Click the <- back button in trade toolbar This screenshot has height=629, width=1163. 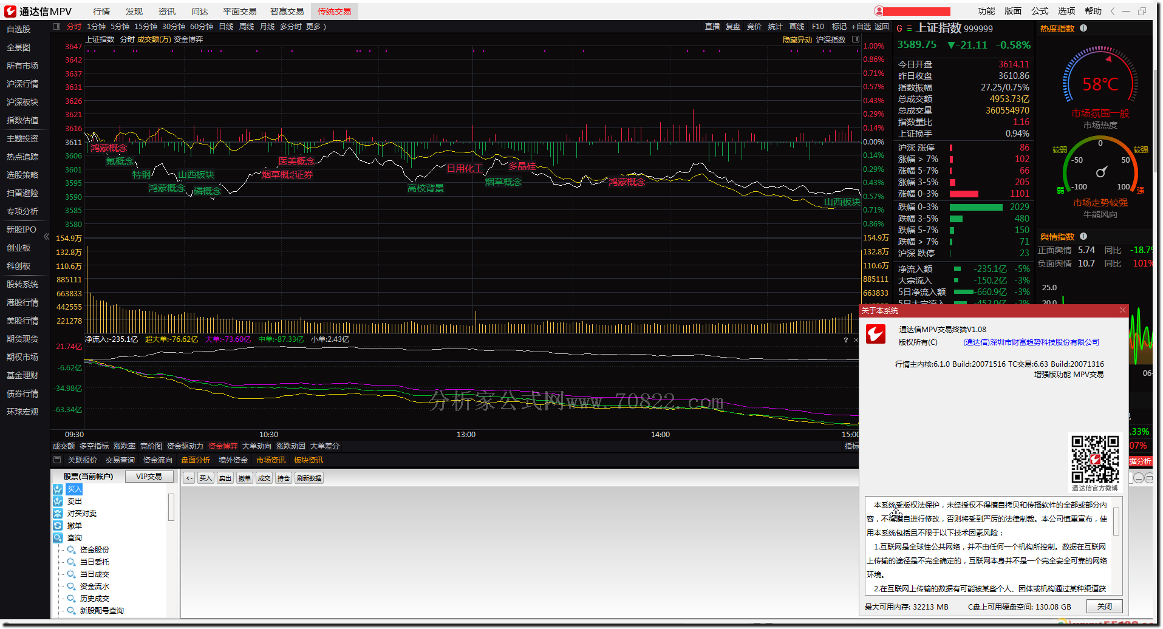pos(189,478)
